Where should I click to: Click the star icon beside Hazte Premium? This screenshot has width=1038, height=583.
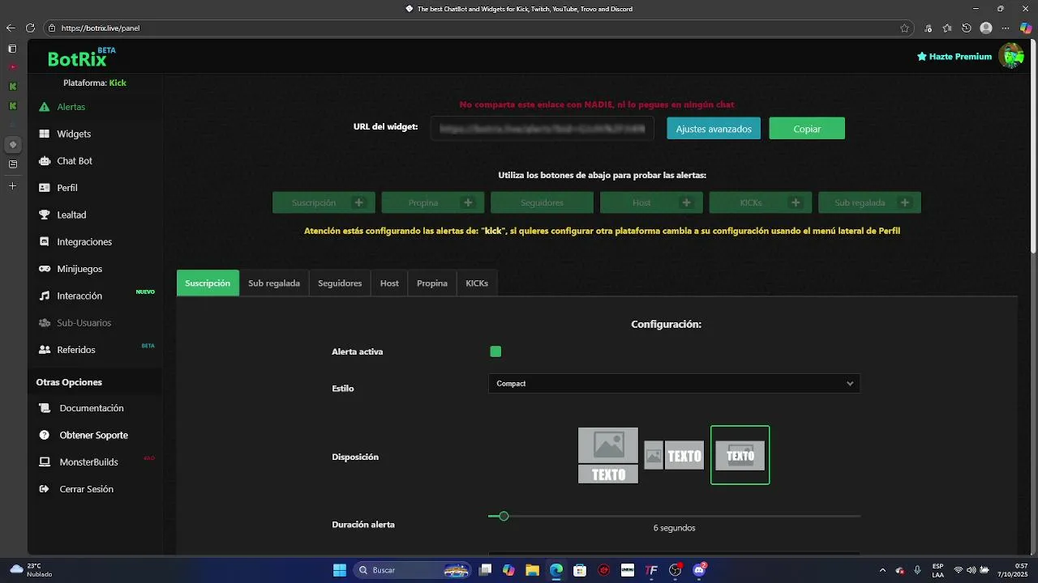coord(922,57)
